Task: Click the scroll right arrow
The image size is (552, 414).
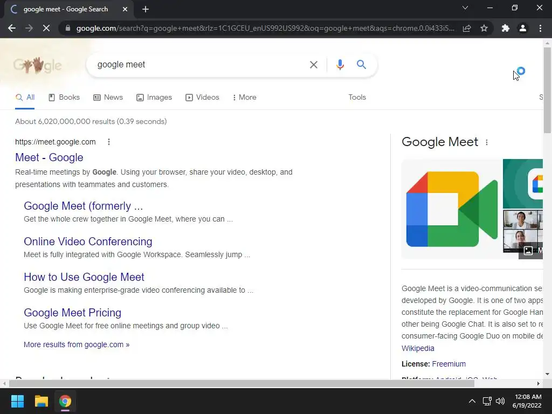Action: 539,384
